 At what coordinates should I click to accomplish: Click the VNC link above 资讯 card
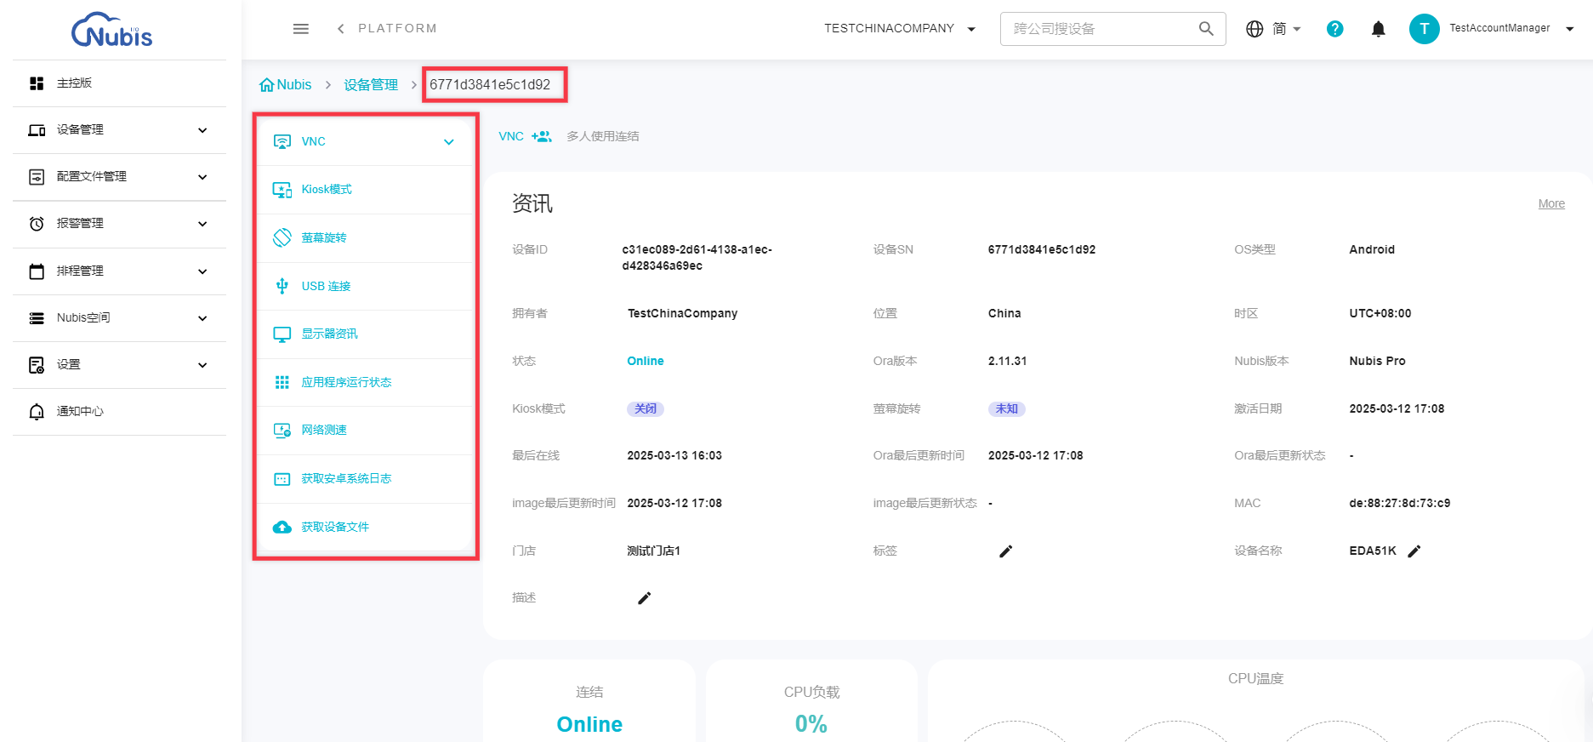(x=511, y=136)
